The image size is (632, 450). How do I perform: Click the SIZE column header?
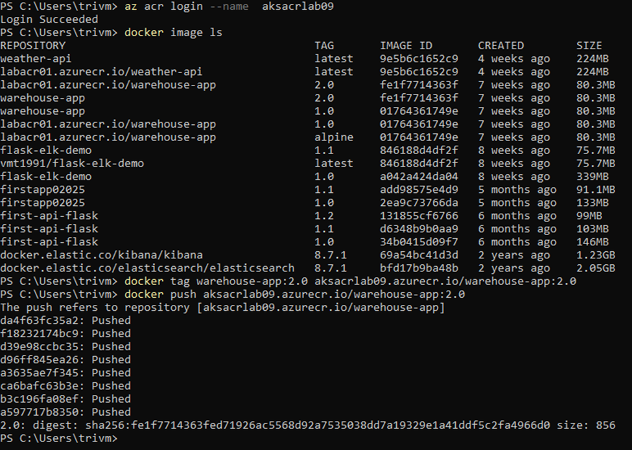tap(589, 45)
